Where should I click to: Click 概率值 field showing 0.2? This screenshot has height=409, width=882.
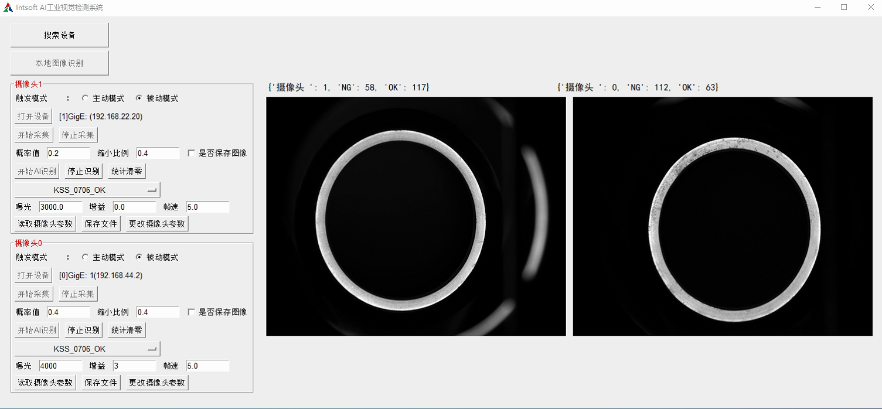coord(68,153)
